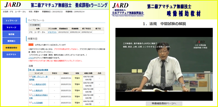The height and width of the screenshot is (107, 218).
Task: Click the book icon beside 1-2.電波法令
Action: pos(30,90)
